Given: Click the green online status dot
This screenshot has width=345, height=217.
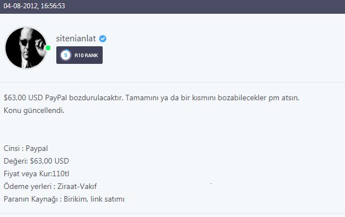Looking at the screenshot, I should [48, 48].
